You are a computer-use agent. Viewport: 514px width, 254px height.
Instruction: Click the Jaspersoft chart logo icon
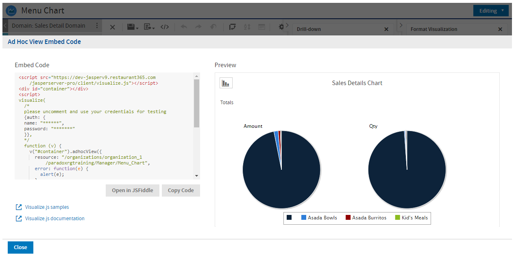coord(11,11)
